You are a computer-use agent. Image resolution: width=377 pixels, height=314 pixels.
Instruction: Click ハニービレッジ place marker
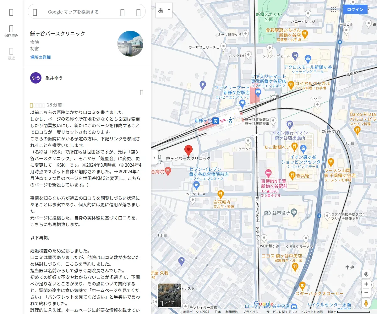(x=308, y=14)
